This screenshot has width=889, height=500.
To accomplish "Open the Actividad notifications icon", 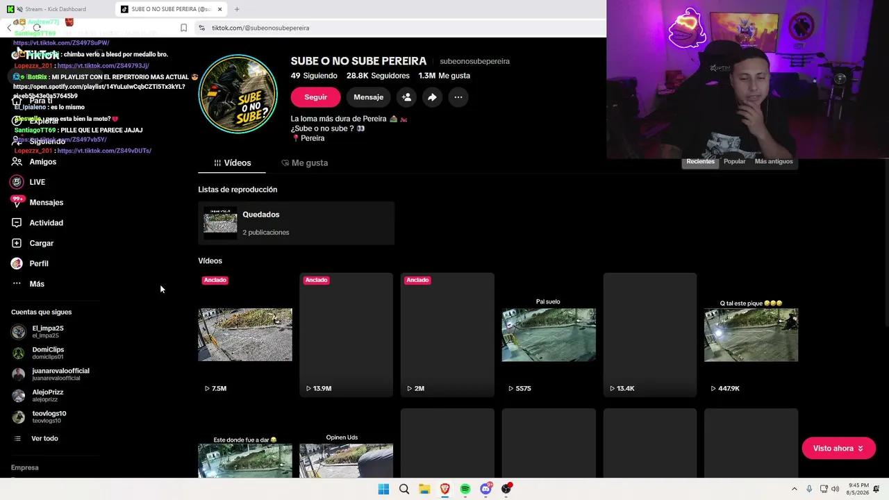I will (x=17, y=223).
